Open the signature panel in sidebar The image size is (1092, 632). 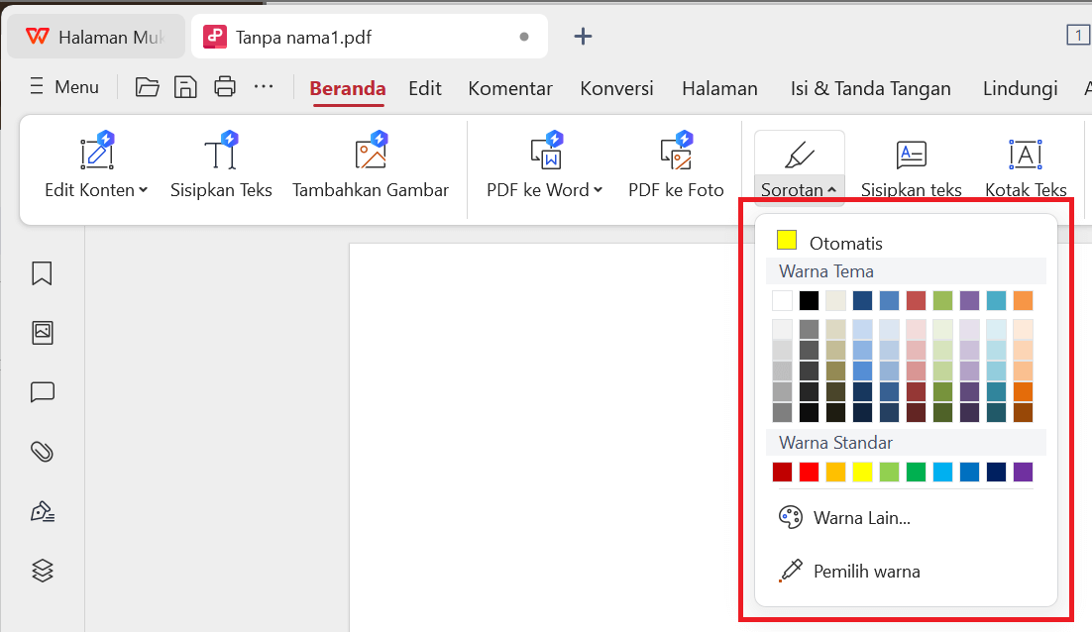[x=42, y=511]
